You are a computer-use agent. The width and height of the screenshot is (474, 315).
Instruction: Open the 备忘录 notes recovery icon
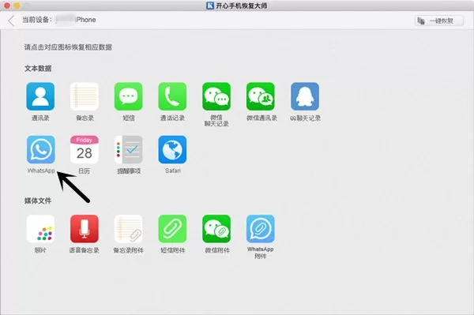85,96
